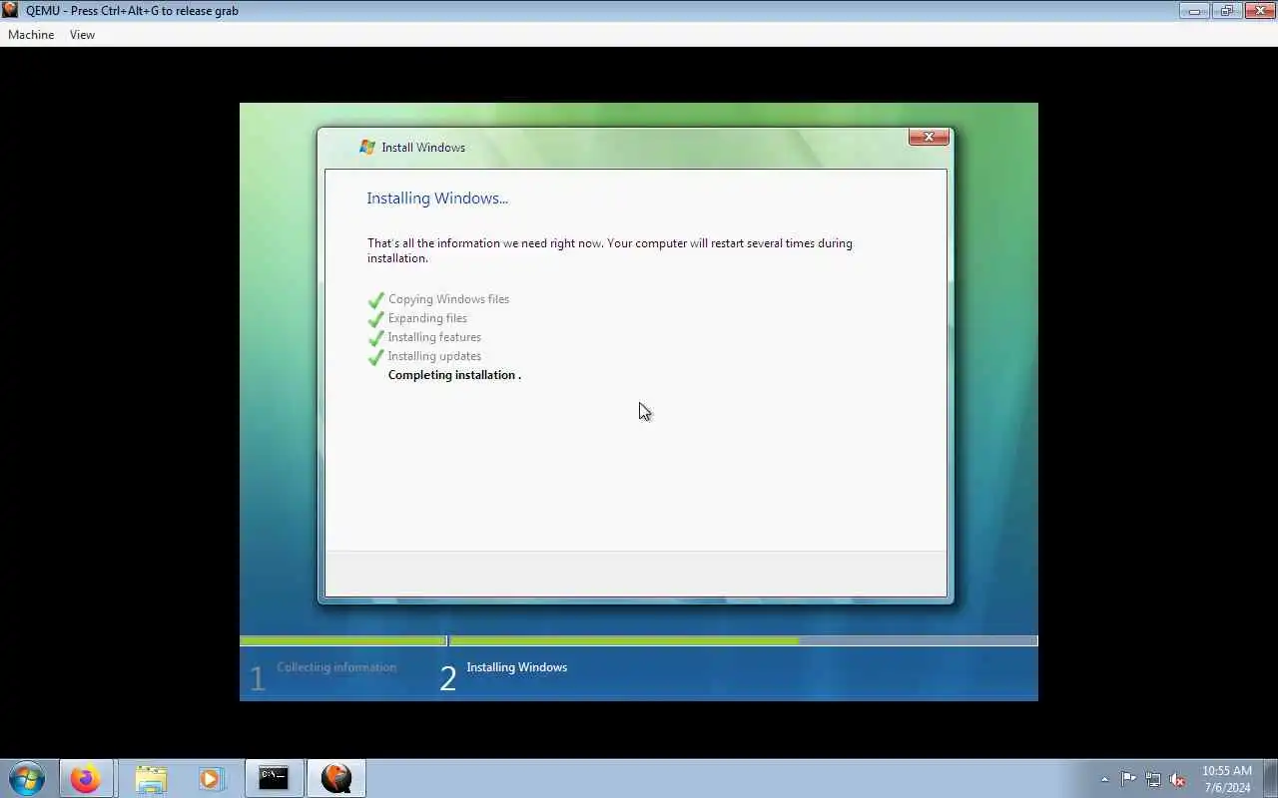Click the installation progress bar
This screenshot has height=798, width=1278.
(x=639, y=640)
